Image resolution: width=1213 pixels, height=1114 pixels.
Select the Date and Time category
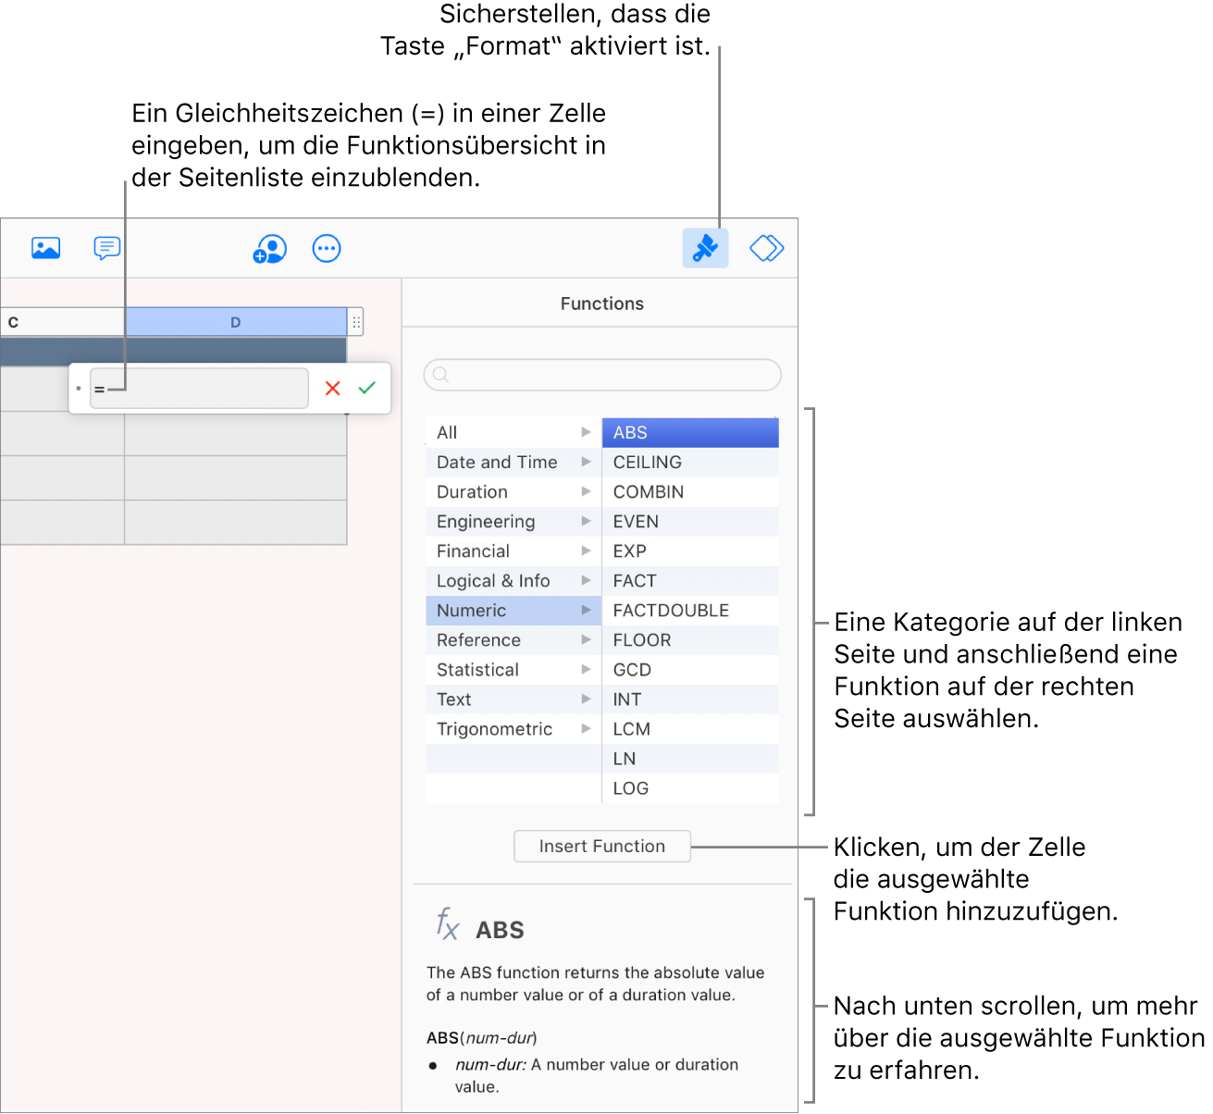514,462
